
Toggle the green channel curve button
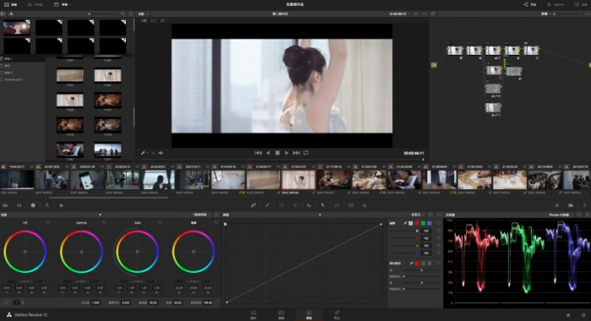(423, 223)
